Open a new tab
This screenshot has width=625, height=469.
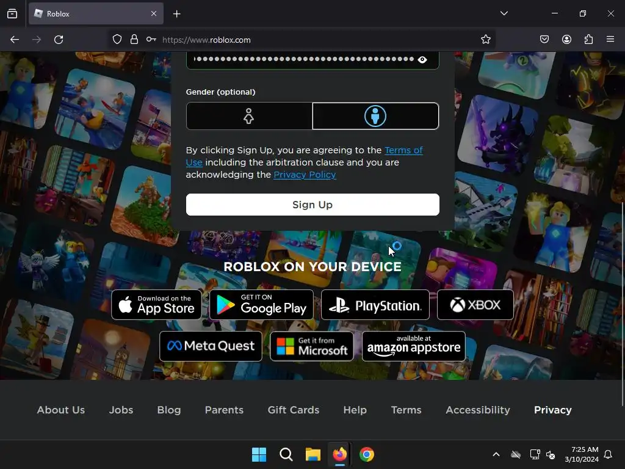point(177,14)
